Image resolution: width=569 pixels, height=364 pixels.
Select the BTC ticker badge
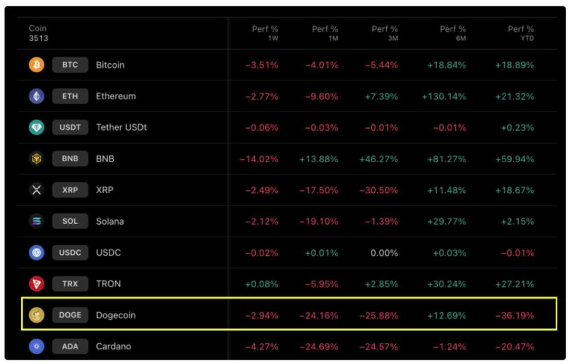coord(70,65)
